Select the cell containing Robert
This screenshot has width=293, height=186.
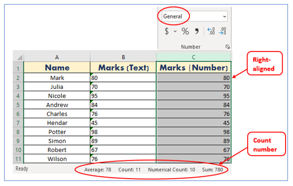(57, 150)
